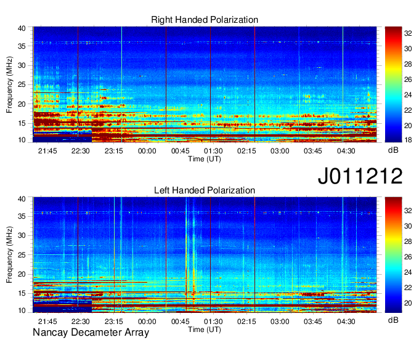This screenshot has width=419, height=340.
Task: Click the 15 MHz tick on the bottom plot
Action: 22,294
